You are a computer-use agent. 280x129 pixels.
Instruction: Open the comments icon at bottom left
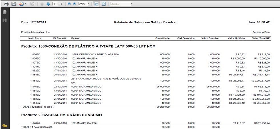pos(5,126)
